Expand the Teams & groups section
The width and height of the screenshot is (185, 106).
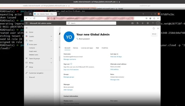tap(51, 59)
